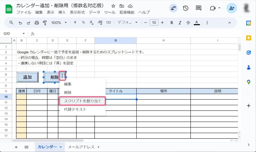Screen dimensions: 256x152
Task: Toggle strikethrough formatting
Action: (188, 23)
